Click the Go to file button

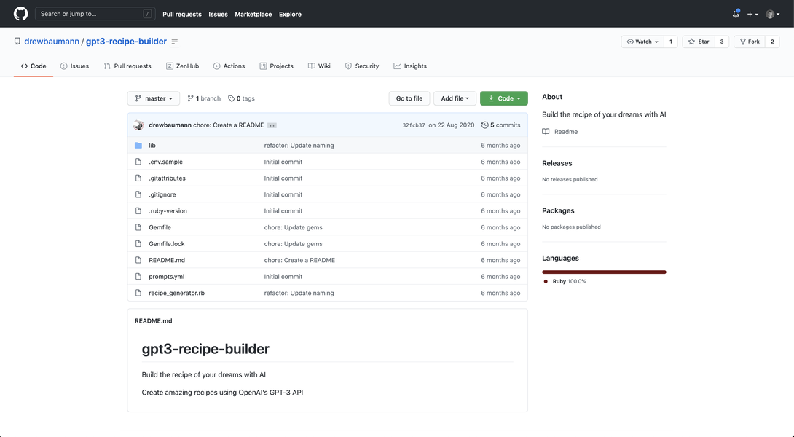[x=409, y=98]
